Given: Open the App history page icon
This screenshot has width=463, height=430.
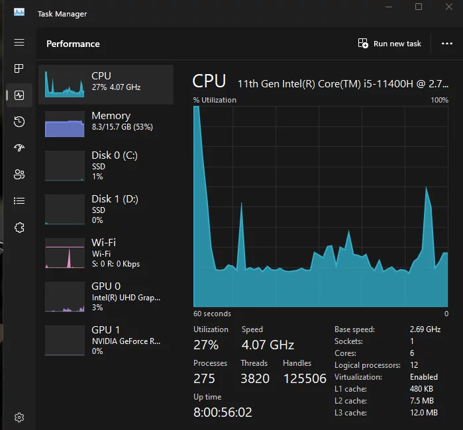Looking at the screenshot, I should pyautogui.click(x=19, y=122).
